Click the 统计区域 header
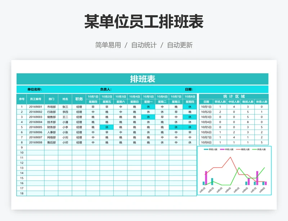The height and width of the screenshot is (221, 288). pyautogui.click(x=234, y=96)
